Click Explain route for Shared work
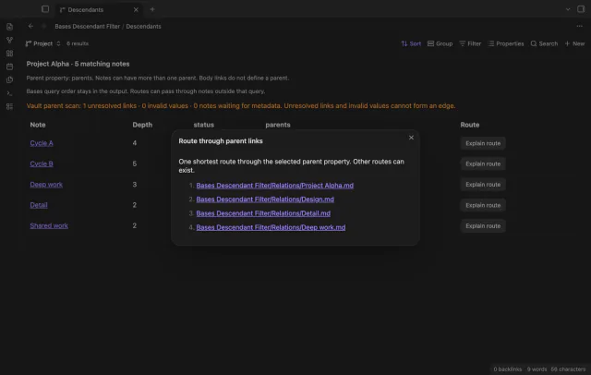The image size is (591, 375). 483,226
